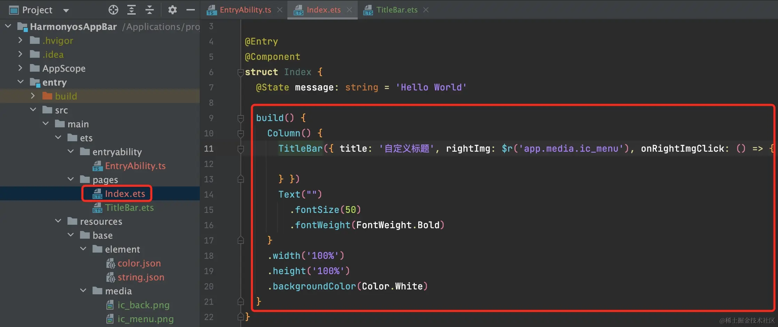Close the EntryAbility.ts tab
The image size is (778, 327).
pos(280,10)
